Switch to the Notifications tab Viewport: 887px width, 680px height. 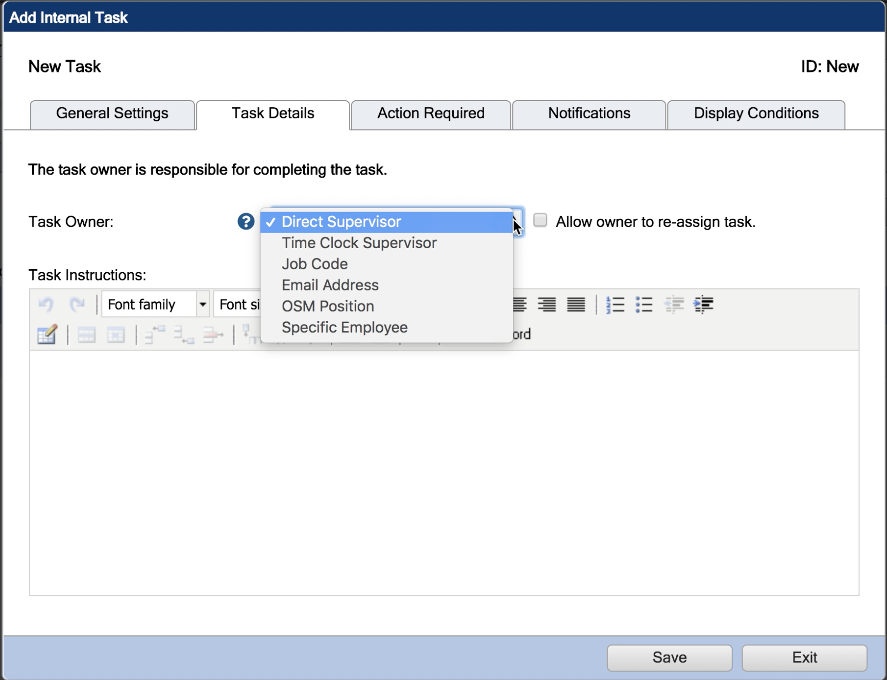point(588,114)
